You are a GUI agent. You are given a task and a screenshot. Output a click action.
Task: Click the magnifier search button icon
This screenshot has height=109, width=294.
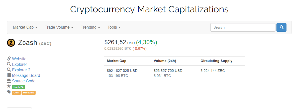coord(281,27)
